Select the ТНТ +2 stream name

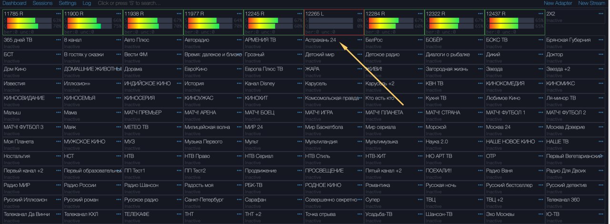point(253,214)
